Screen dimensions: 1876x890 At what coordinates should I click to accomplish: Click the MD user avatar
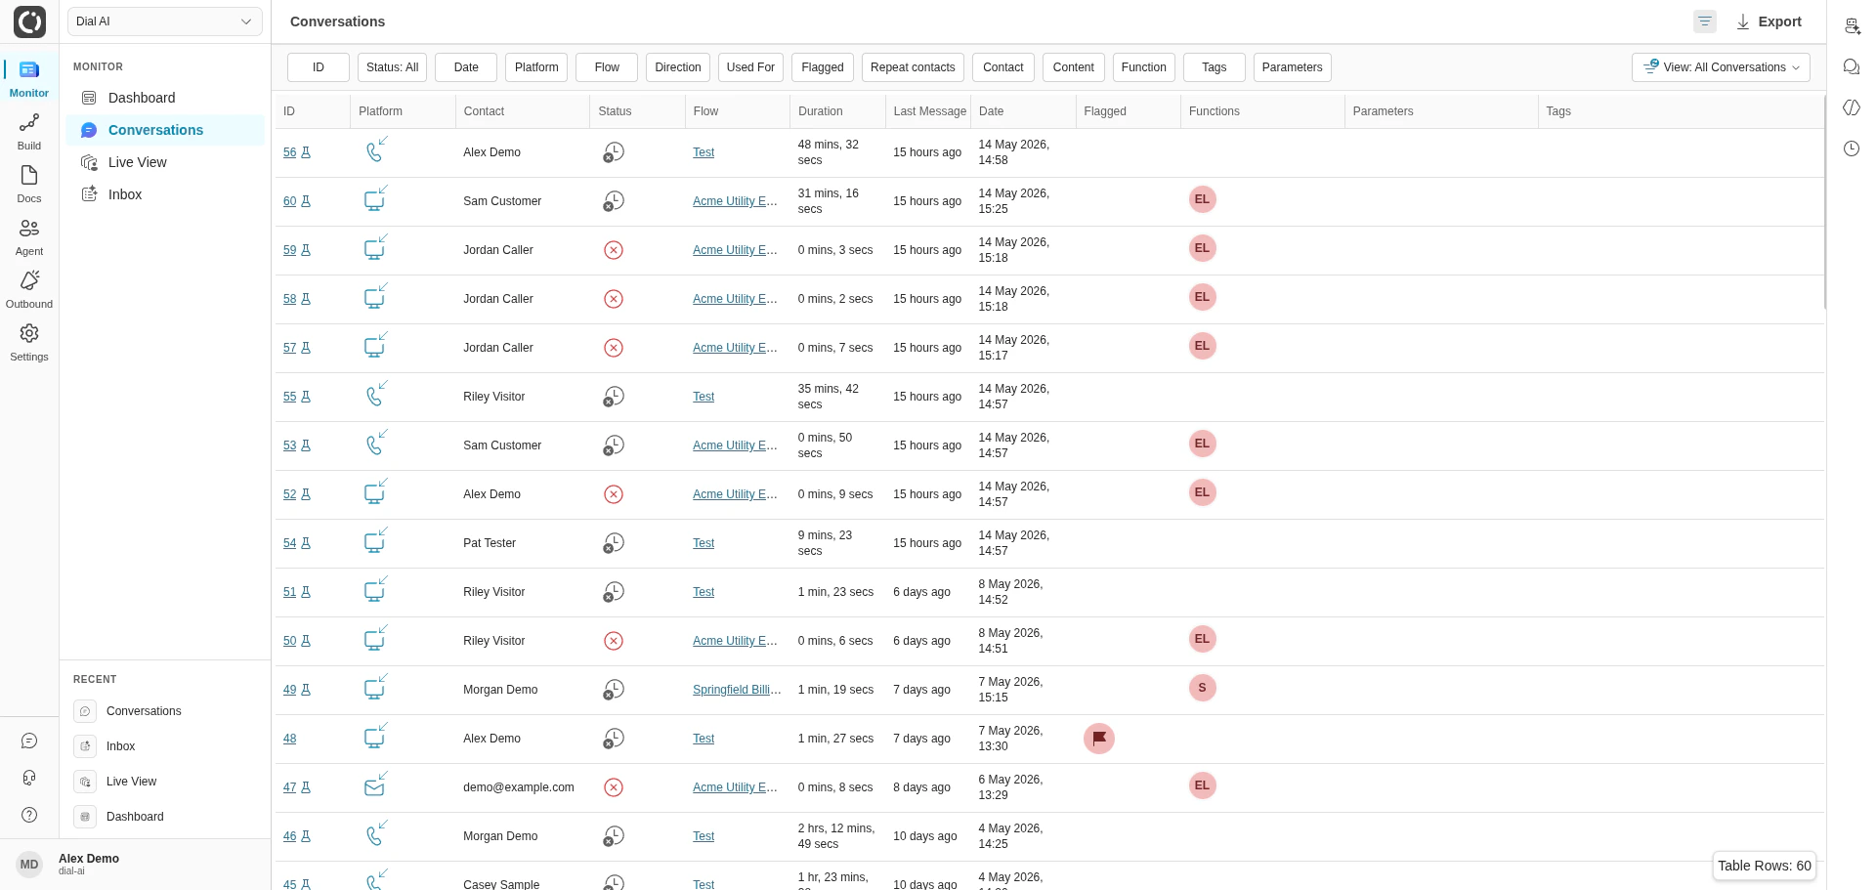(29, 864)
